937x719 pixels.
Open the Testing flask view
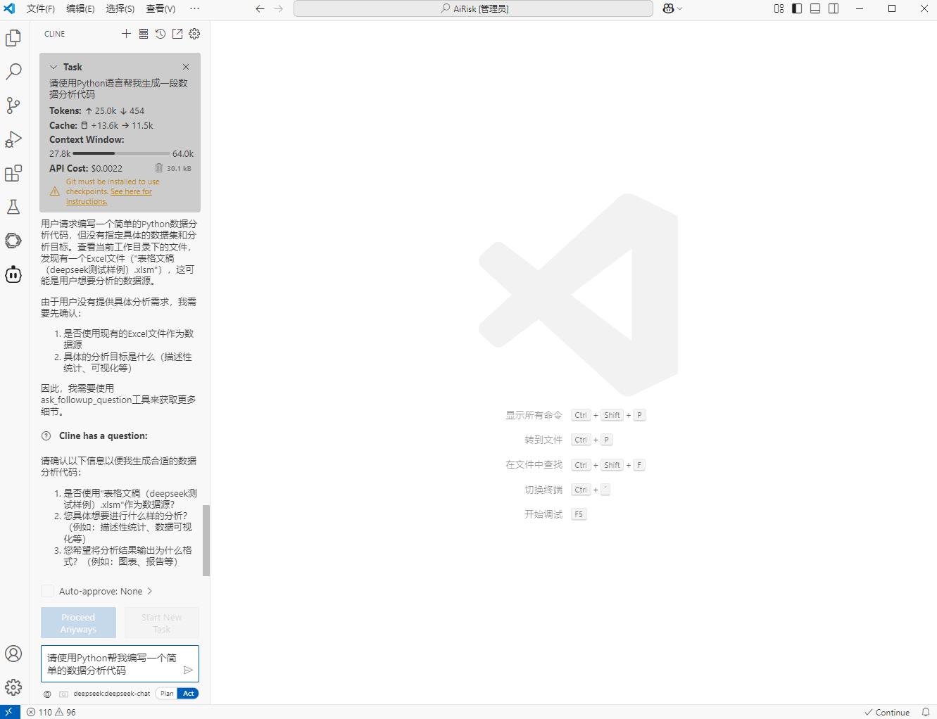13,207
